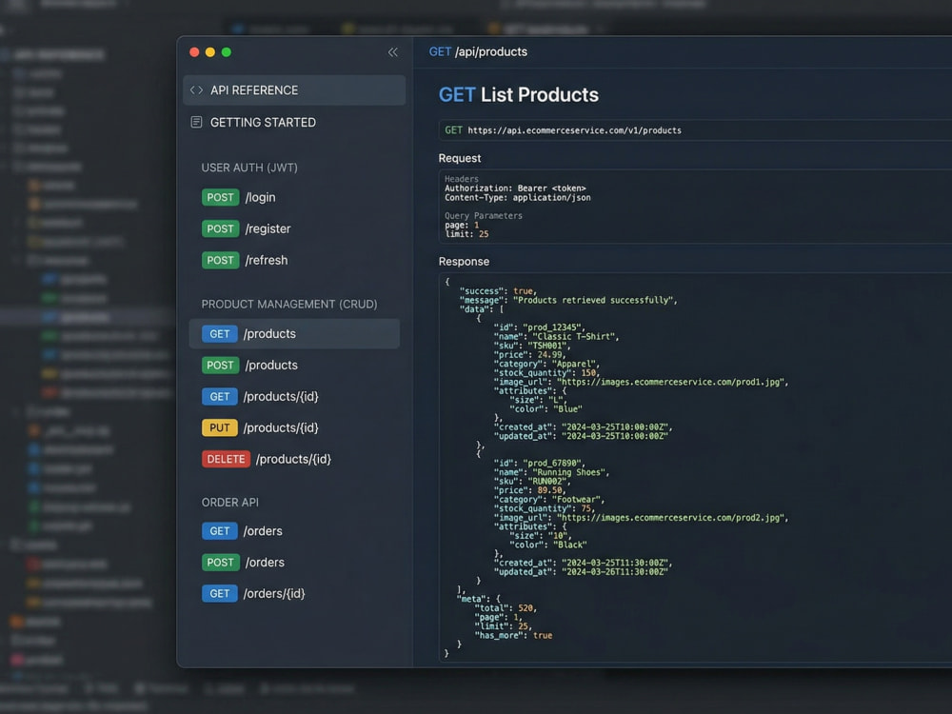Click the endpoint URL field with api.ecommerceservice.com
The image size is (952, 714).
tap(695, 129)
